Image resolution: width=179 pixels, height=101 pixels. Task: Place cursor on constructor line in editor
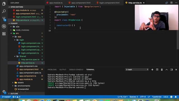click(x=66, y=25)
